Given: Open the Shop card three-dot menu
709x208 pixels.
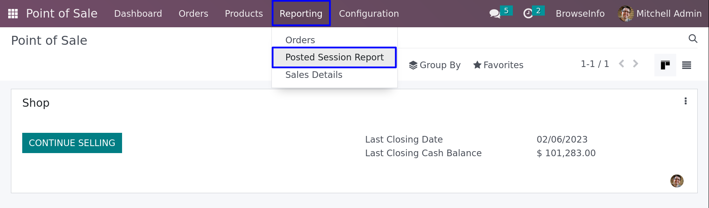Looking at the screenshot, I should coord(686,101).
